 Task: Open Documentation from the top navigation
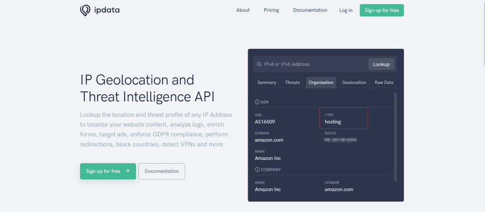click(x=310, y=10)
